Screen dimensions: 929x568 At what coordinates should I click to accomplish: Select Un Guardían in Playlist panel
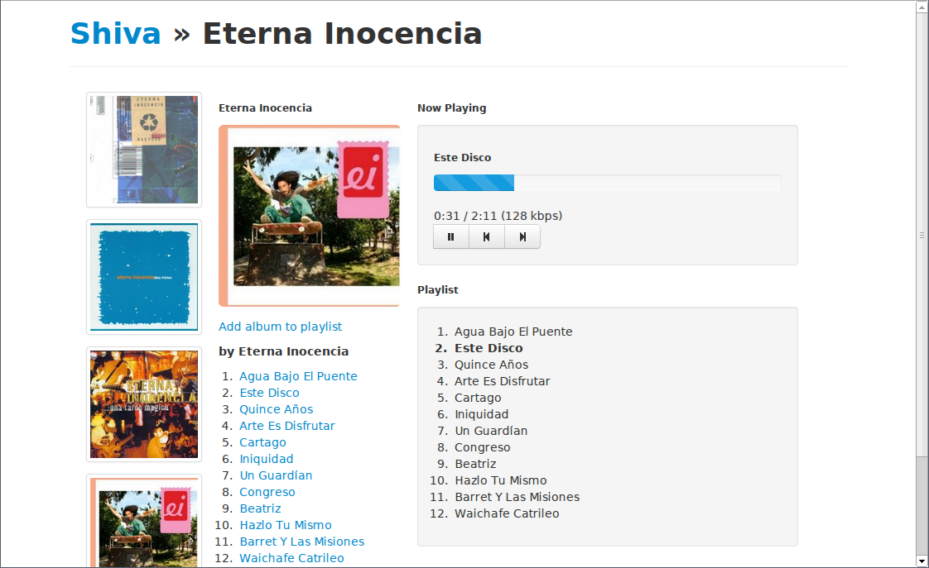pyautogui.click(x=490, y=432)
